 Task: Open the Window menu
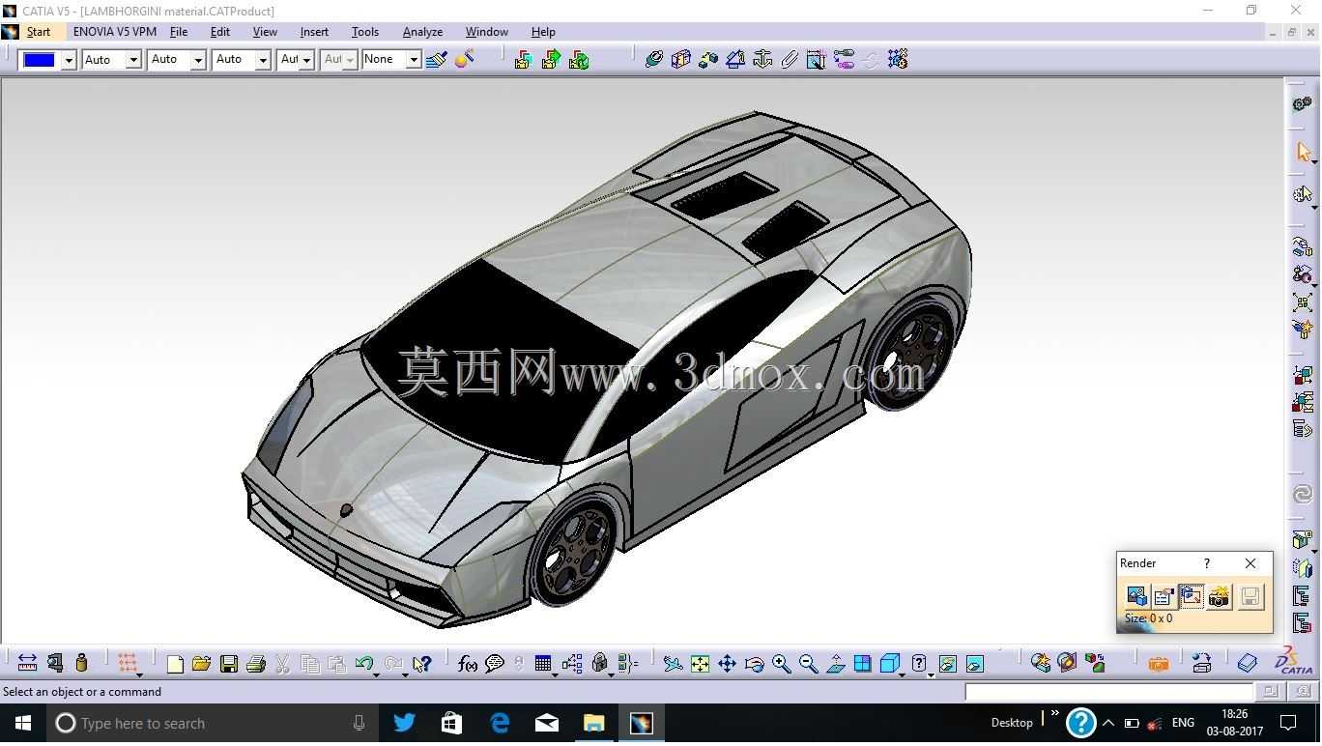point(486,32)
